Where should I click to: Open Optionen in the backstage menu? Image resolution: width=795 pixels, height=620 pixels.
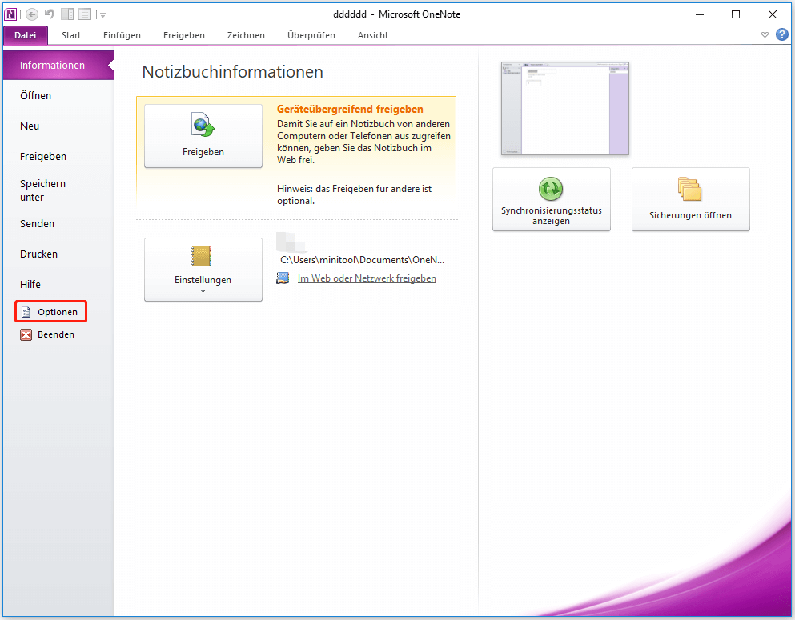coord(50,311)
